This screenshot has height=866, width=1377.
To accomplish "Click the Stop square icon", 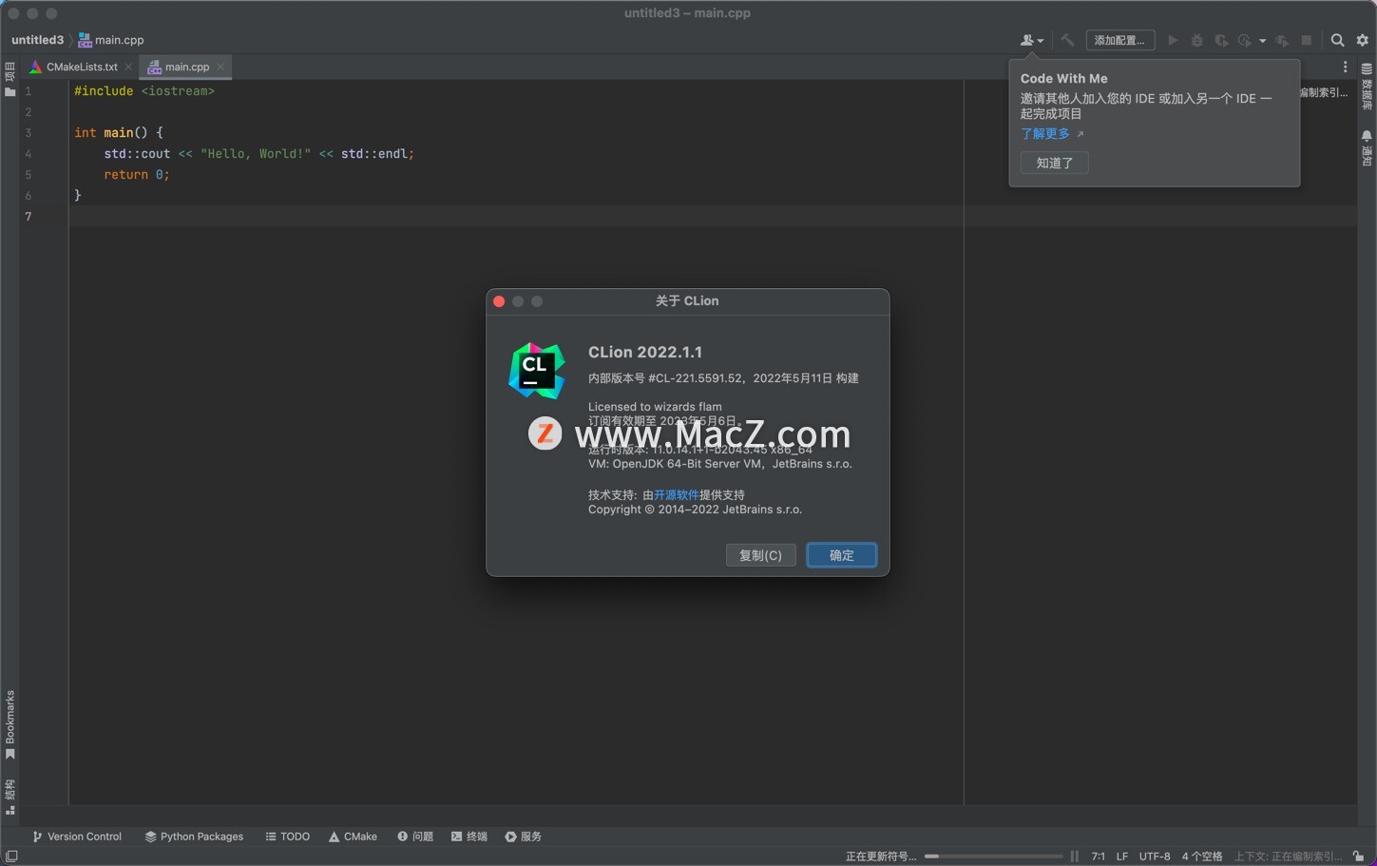I will point(1307,40).
